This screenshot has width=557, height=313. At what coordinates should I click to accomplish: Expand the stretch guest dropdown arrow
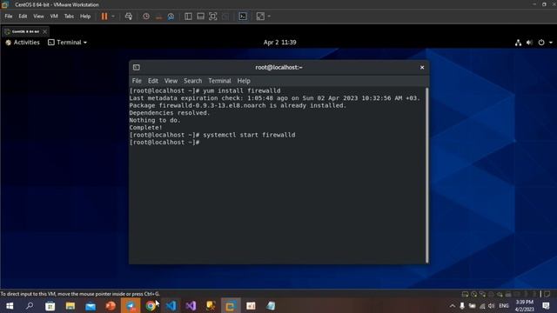point(269,17)
